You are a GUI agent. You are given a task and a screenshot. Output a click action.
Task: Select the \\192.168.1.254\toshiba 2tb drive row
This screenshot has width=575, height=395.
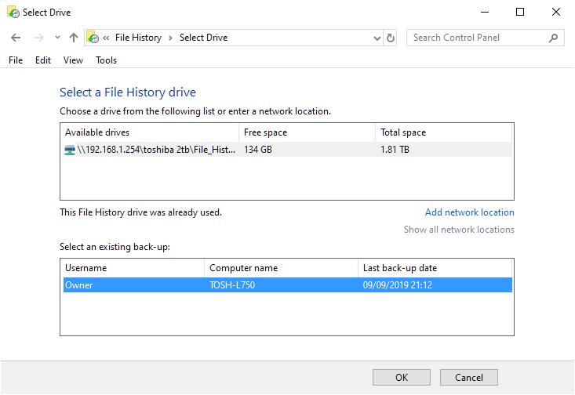pos(288,150)
